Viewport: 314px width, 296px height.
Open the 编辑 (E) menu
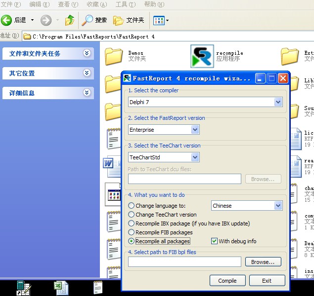(x=39, y=4)
